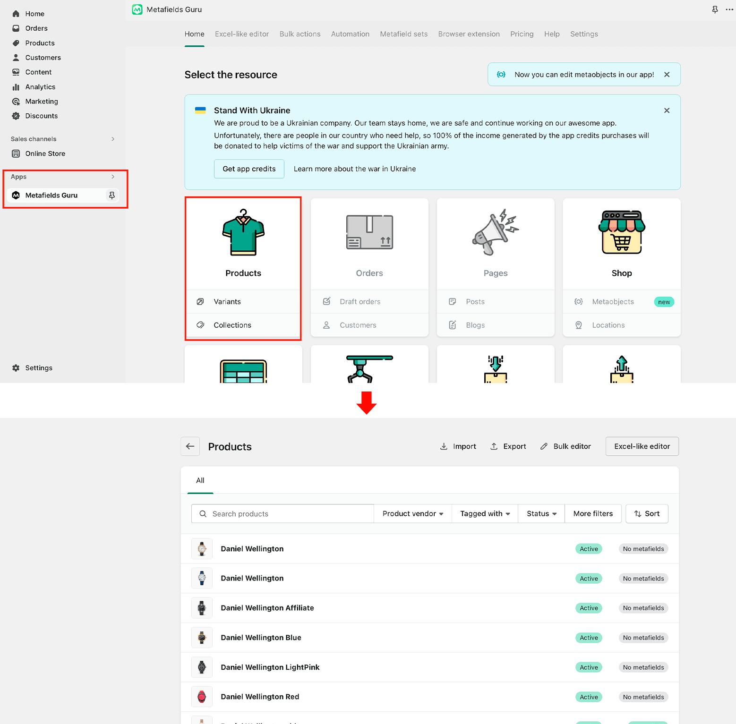Screen dimensions: 736x724
Task: Open Marketing in the sidebar
Action: pyautogui.click(x=42, y=102)
